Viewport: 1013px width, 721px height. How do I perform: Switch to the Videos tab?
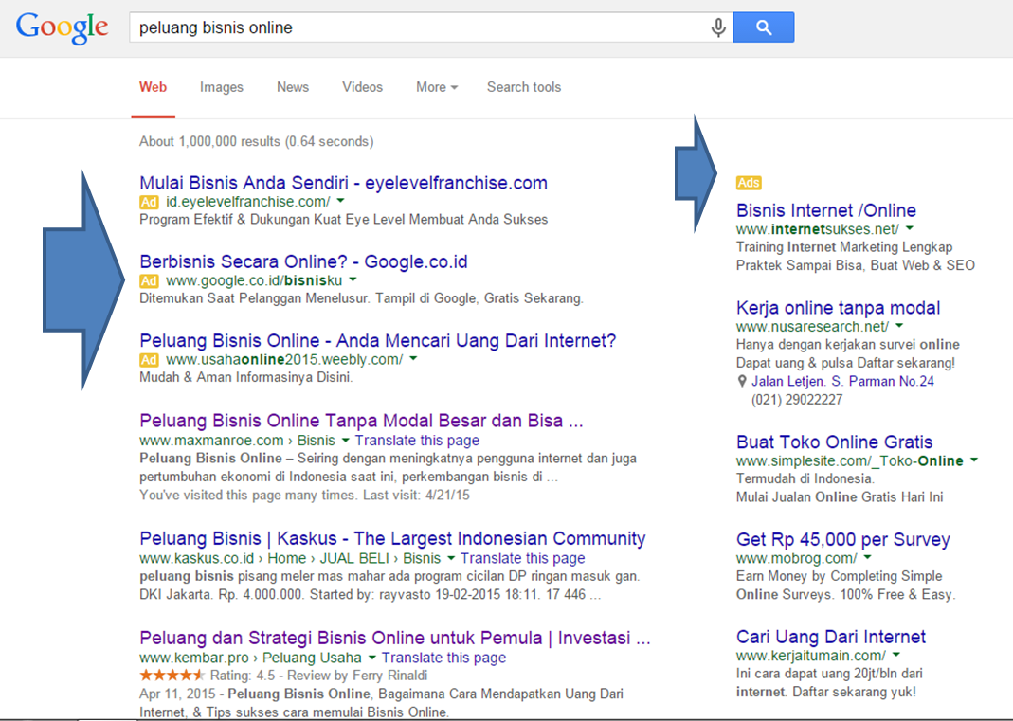click(x=362, y=87)
